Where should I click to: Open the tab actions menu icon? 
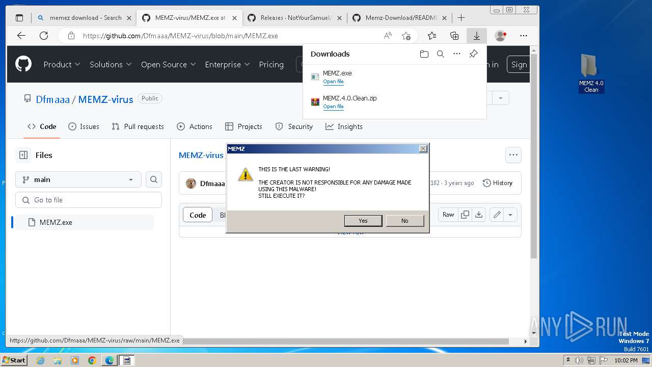(19, 18)
